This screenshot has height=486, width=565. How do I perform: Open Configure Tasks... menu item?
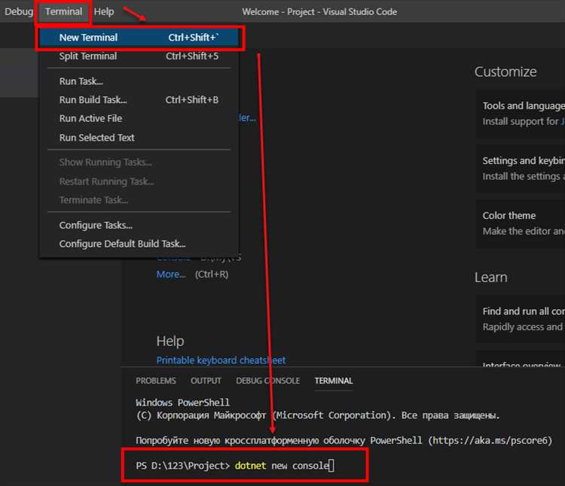click(x=96, y=225)
